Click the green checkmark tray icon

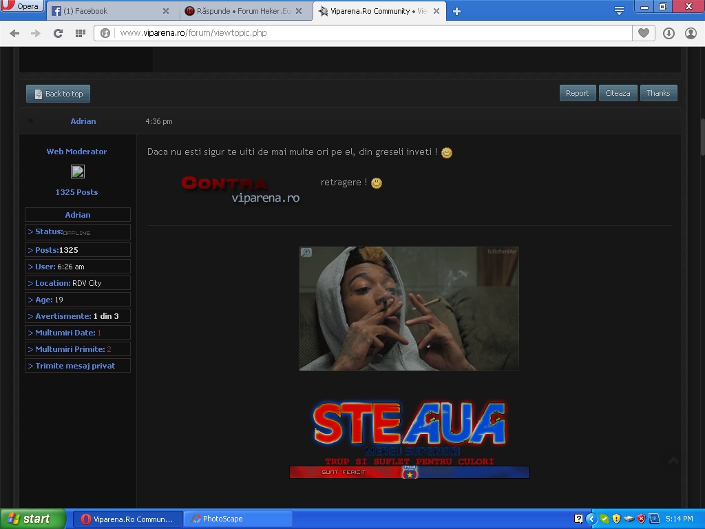pos(604,519)
